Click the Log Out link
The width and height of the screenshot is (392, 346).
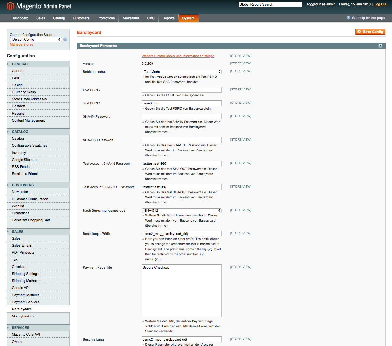[x=380, y=4]
